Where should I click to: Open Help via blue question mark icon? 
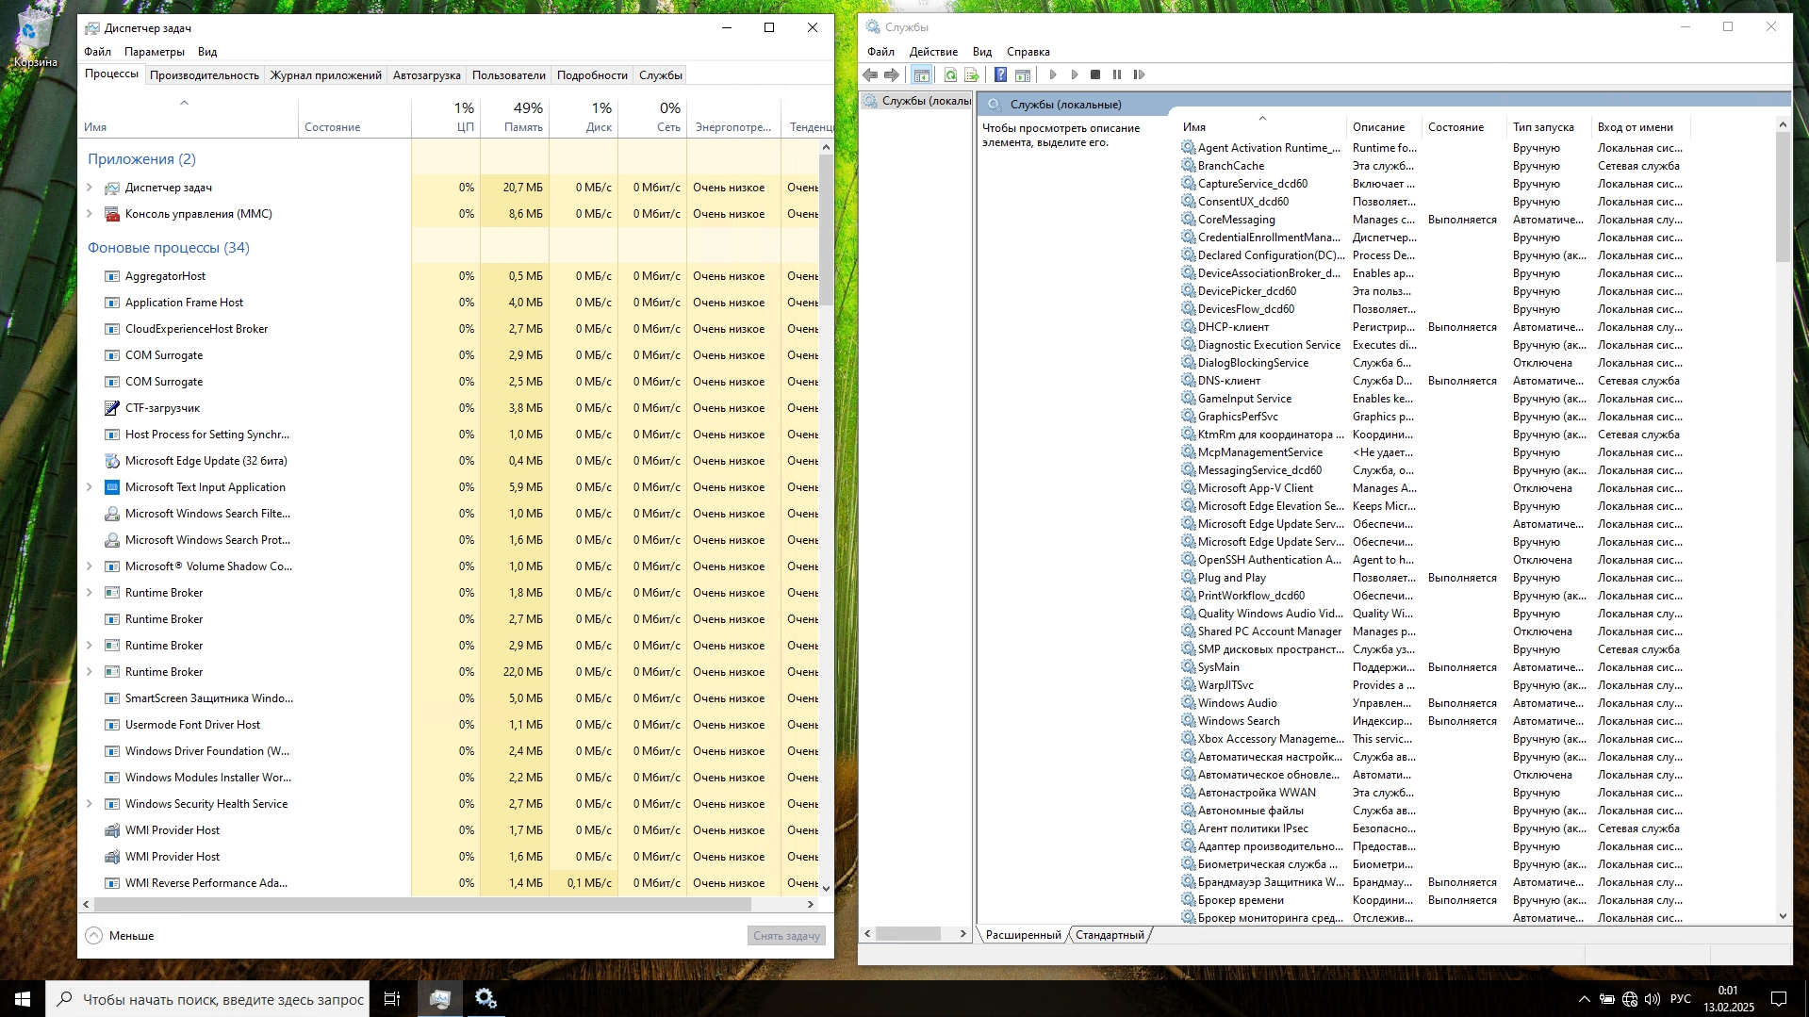pyautogui.click(x=1000, y=74)
